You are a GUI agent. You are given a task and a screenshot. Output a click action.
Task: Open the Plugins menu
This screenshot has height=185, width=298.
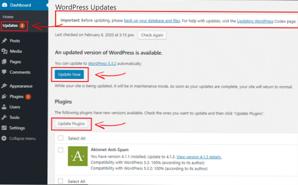[x=16, y=97]
